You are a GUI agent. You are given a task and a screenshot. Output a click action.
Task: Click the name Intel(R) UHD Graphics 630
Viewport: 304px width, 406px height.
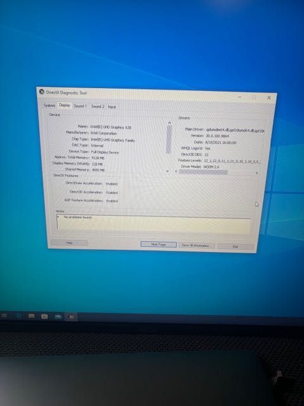click(x=111, y=127)
